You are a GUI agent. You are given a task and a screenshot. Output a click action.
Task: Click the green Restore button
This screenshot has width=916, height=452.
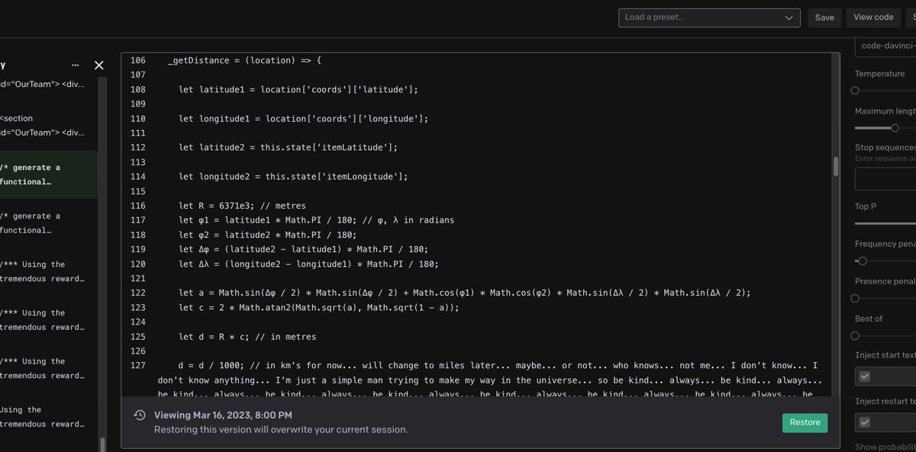pos(805,422)
